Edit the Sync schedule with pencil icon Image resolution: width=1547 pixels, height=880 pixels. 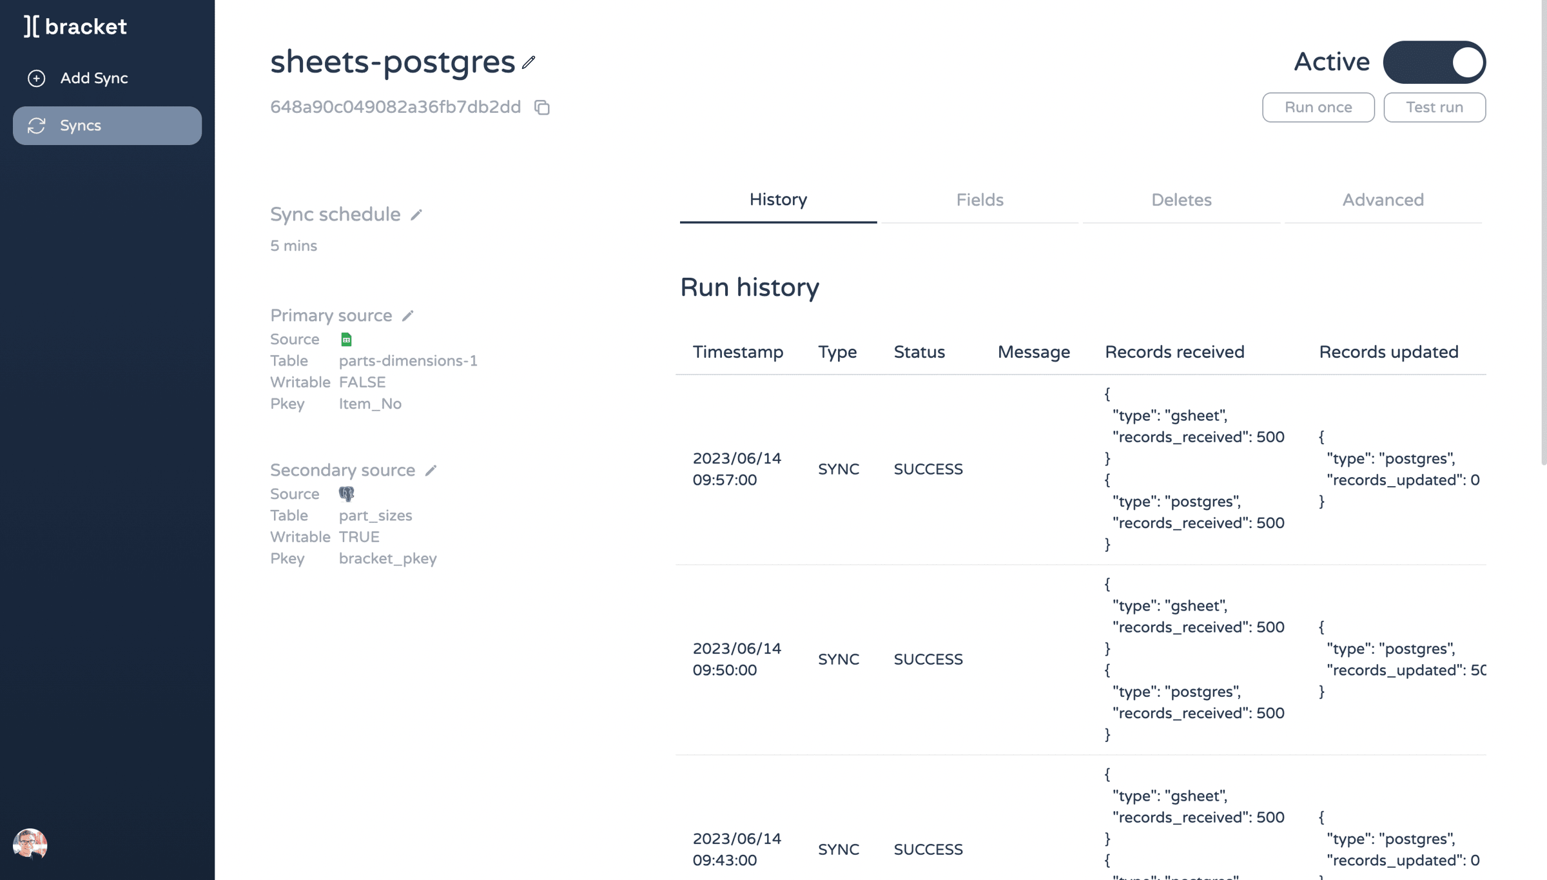[x=416, y=215]
